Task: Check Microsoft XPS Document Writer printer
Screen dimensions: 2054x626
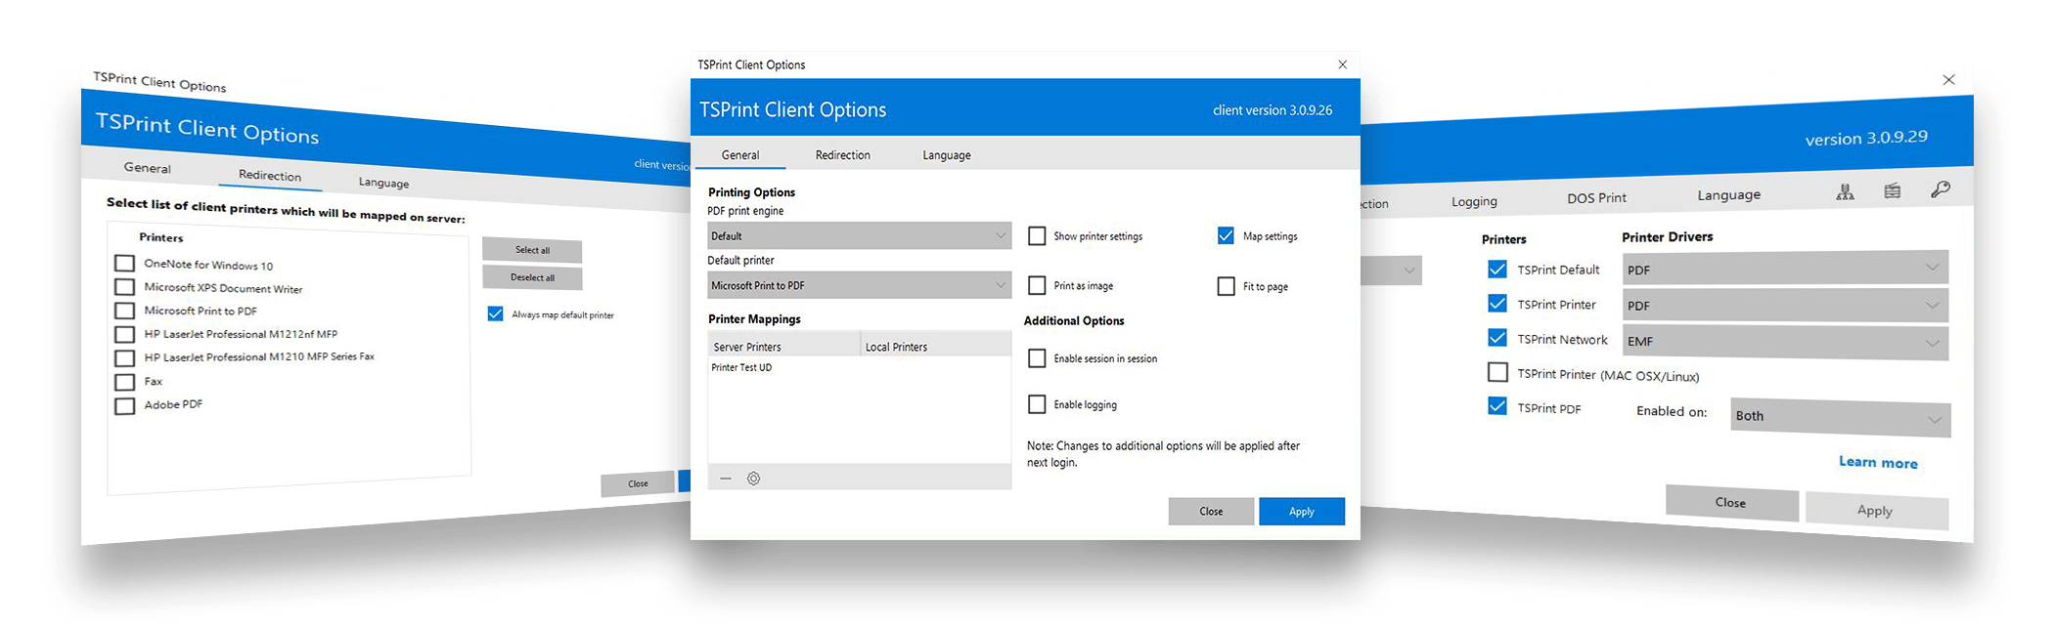Action: click(124, 287)
